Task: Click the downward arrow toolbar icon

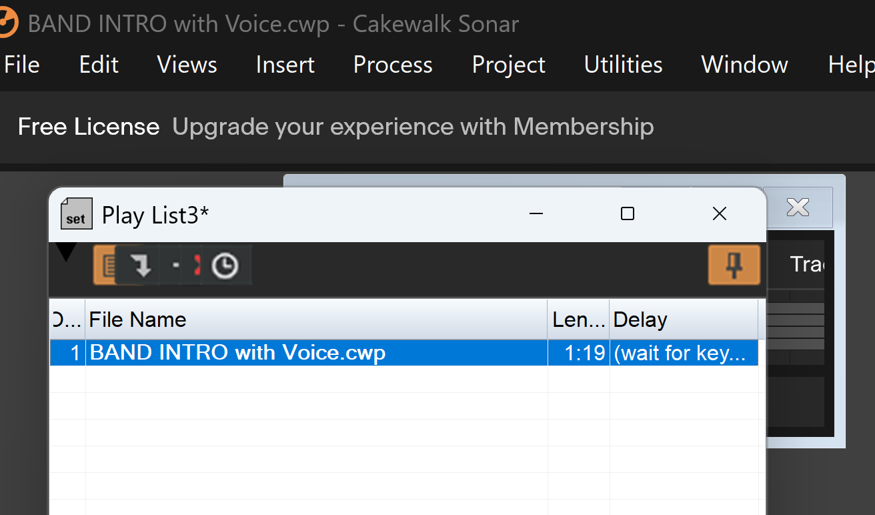Action: tap(141, 266)
